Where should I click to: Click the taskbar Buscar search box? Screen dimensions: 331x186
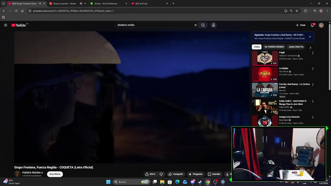pyautogui.click(x=132, y=182)
